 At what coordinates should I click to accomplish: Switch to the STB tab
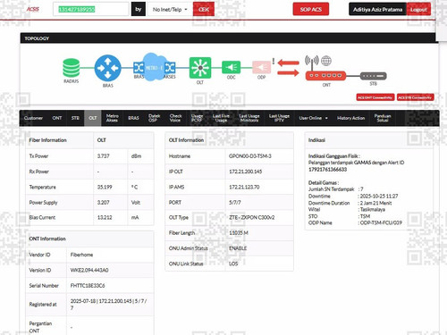pos(75,118)
